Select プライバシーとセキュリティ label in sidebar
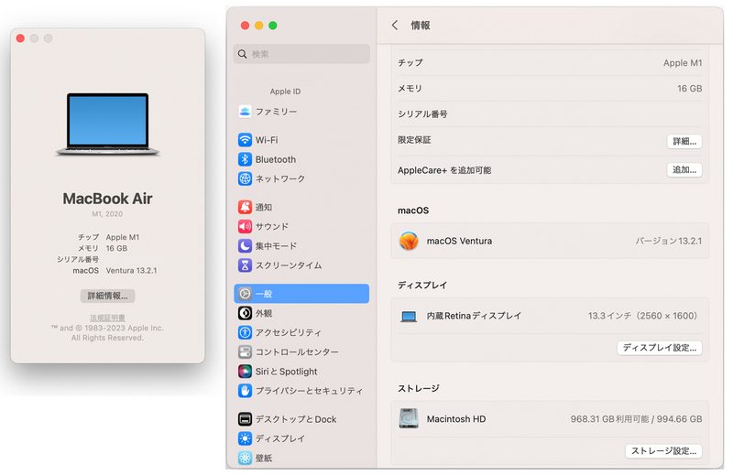The image size is (733, 475). pos(309,391)
